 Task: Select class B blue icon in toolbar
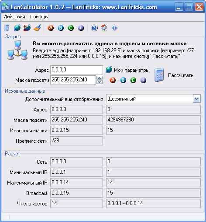point(61,28)
